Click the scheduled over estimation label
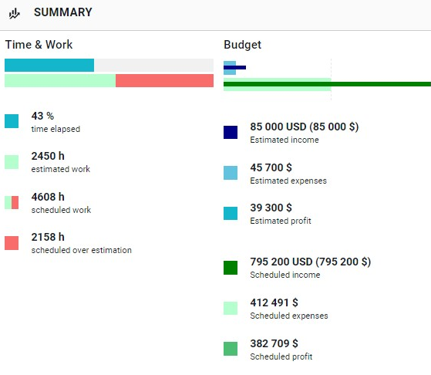 coord(82,250)
